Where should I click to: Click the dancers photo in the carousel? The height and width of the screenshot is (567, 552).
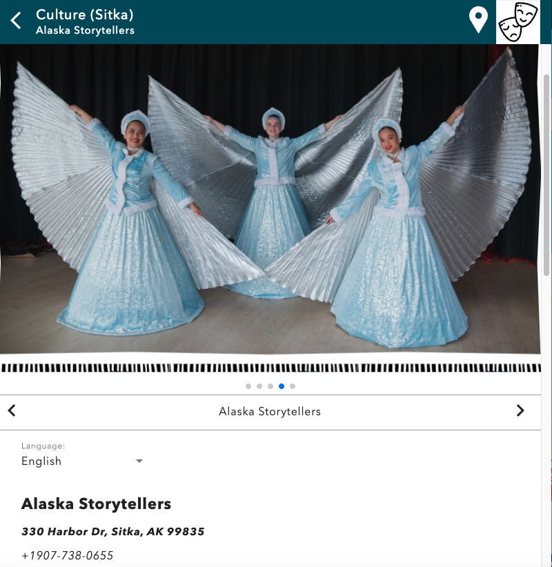(x=270, y=199)
